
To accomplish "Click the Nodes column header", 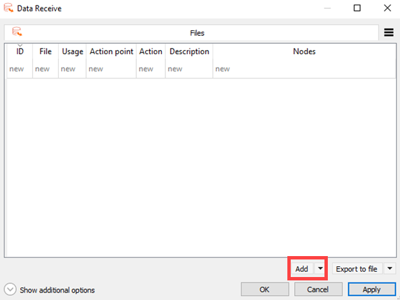I will (304, 51).
